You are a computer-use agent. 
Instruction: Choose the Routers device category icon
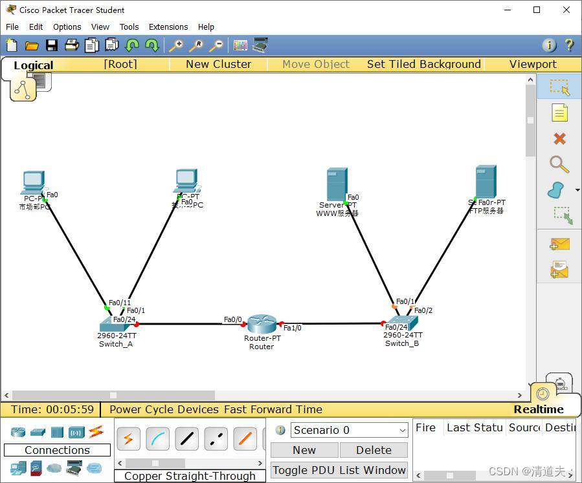[18, 432]
